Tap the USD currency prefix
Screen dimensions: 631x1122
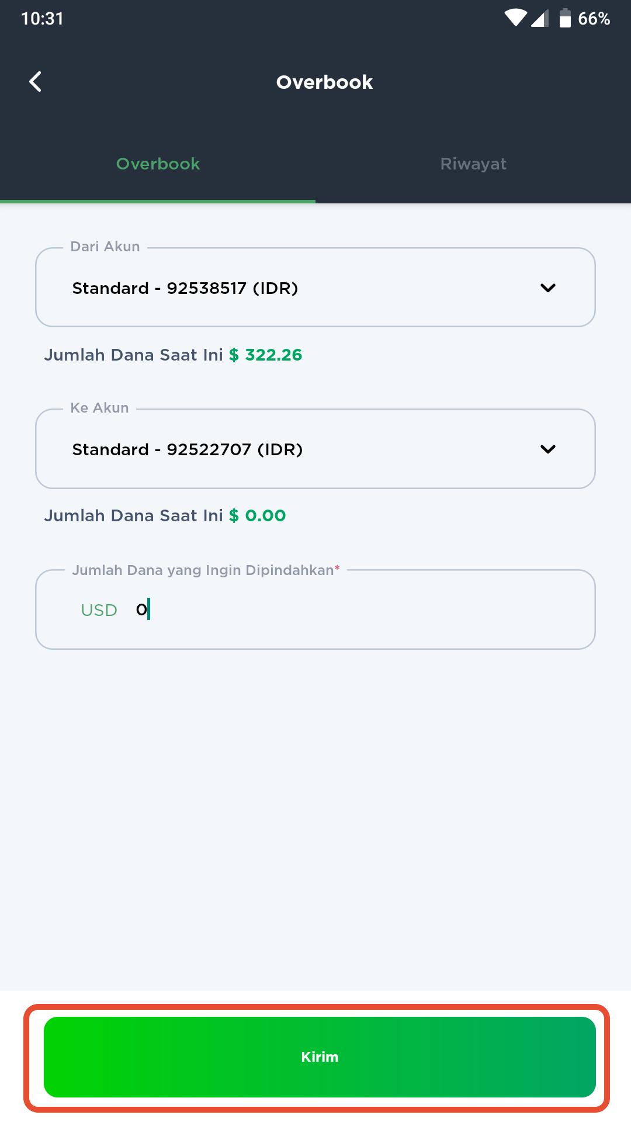coord(99,610)
